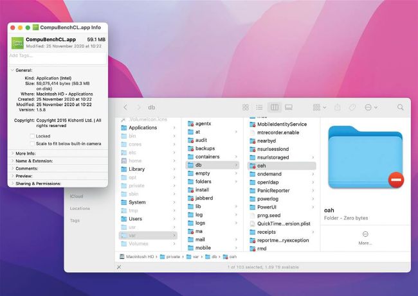Screen dimensions: 418x296
Task: Click the Edit Tags toolbar icon
Action: click(352, 107)
